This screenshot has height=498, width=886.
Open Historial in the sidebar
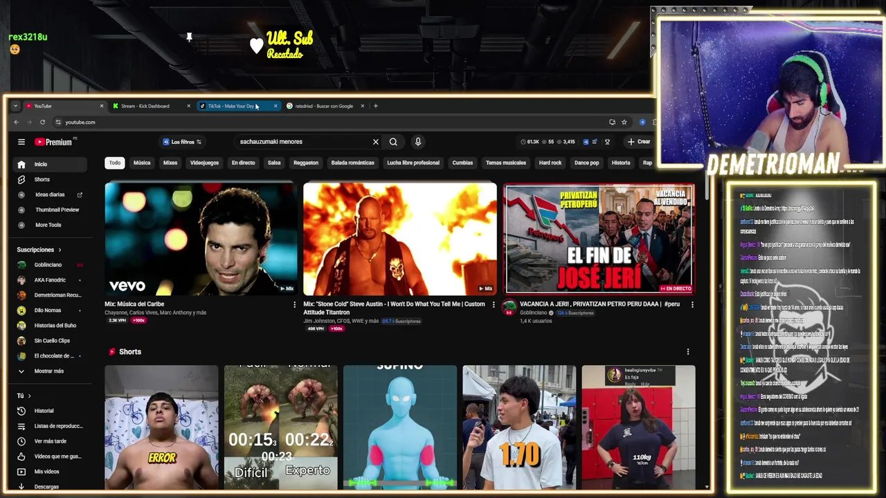[50, 411]
